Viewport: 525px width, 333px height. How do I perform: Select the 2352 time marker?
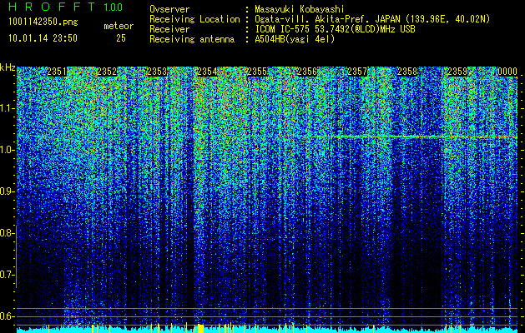(x=107, y=72)
